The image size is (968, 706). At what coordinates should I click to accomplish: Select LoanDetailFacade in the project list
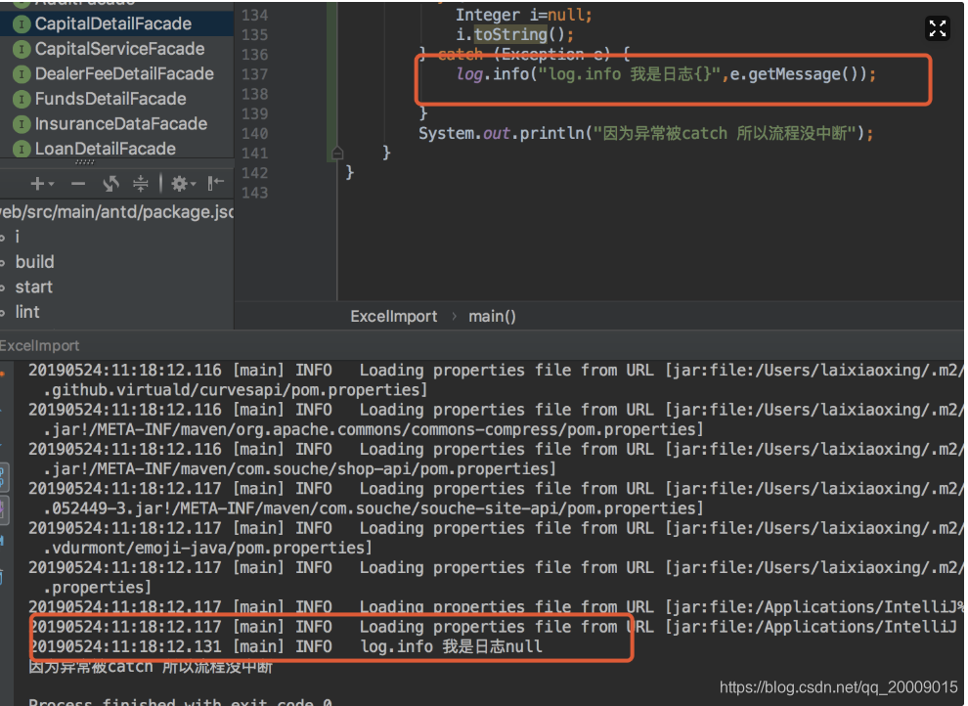coord(106,149)
